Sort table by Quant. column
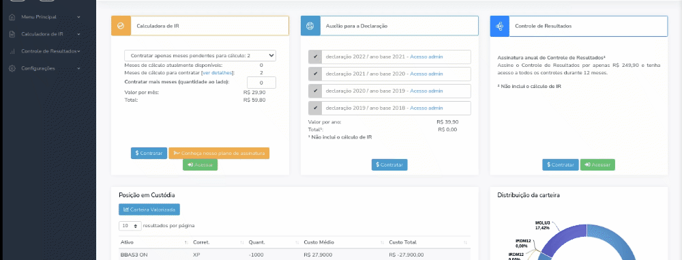The image size is (682, 260). (273, 242)
